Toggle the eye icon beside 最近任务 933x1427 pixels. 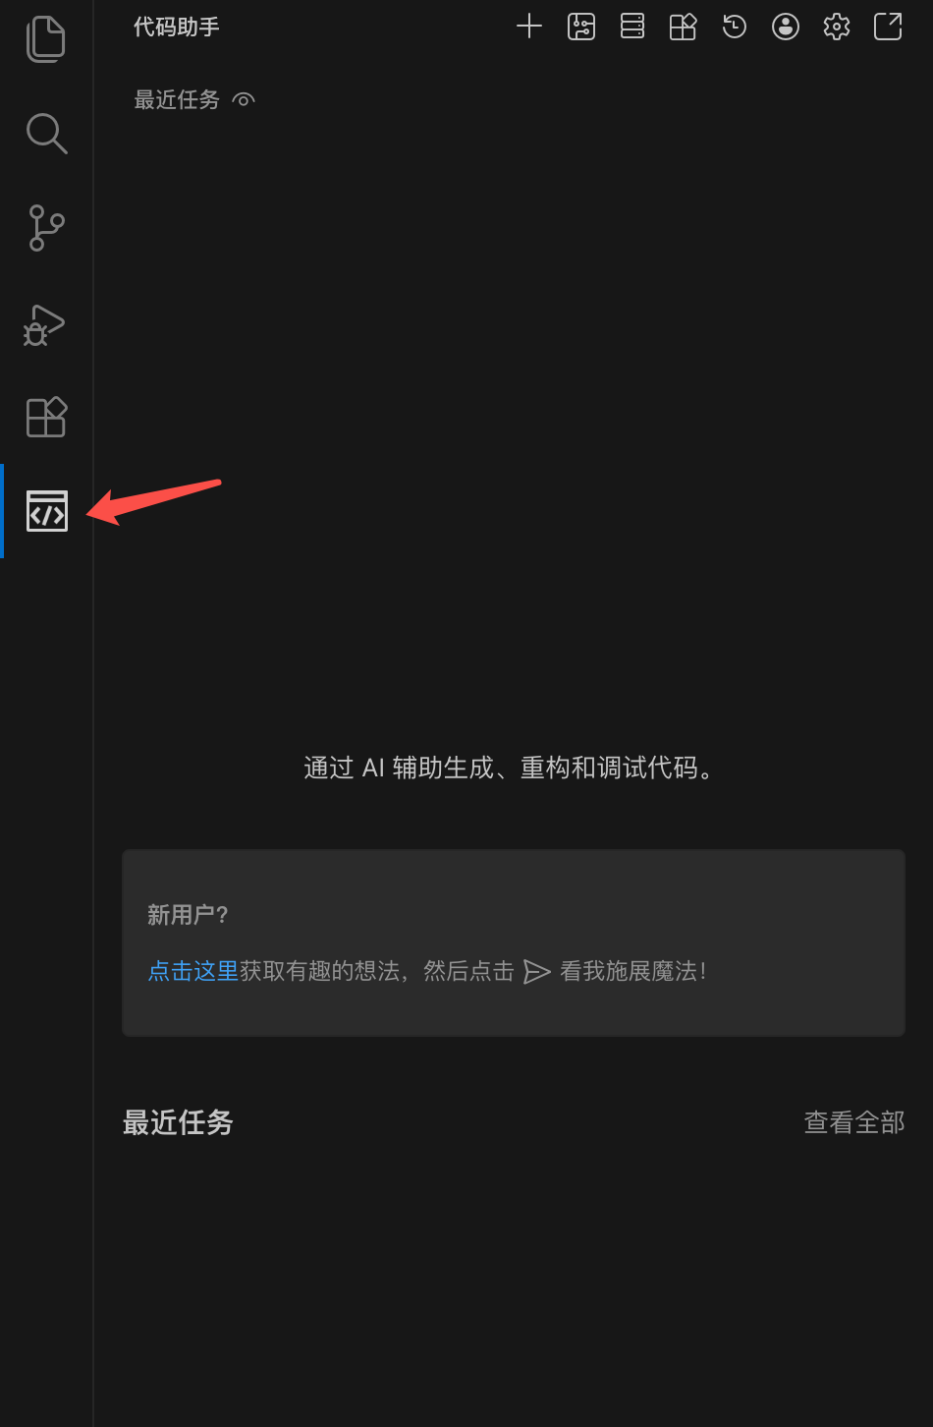(x=244, y=99)
